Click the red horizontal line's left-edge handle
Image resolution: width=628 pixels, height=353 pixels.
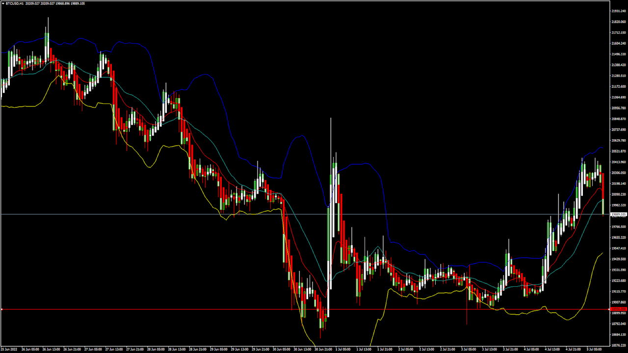[2, 309]
